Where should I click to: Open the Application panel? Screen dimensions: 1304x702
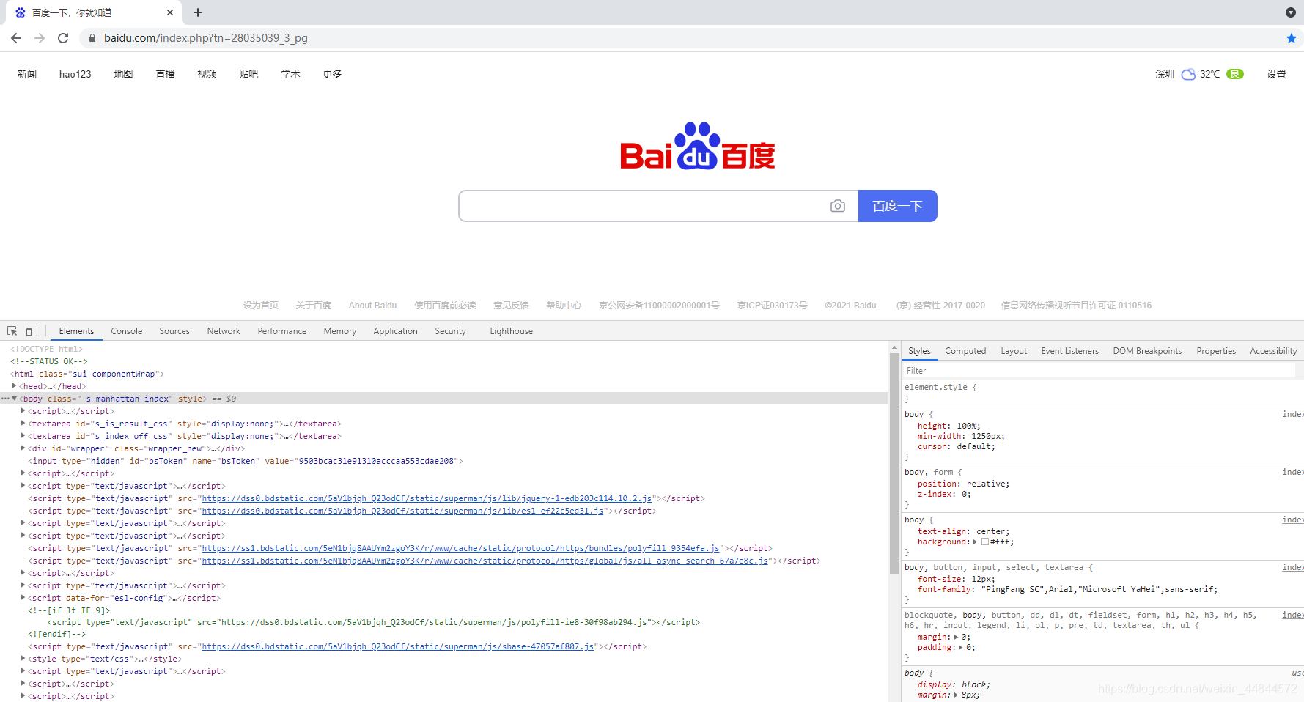point(395,331)
